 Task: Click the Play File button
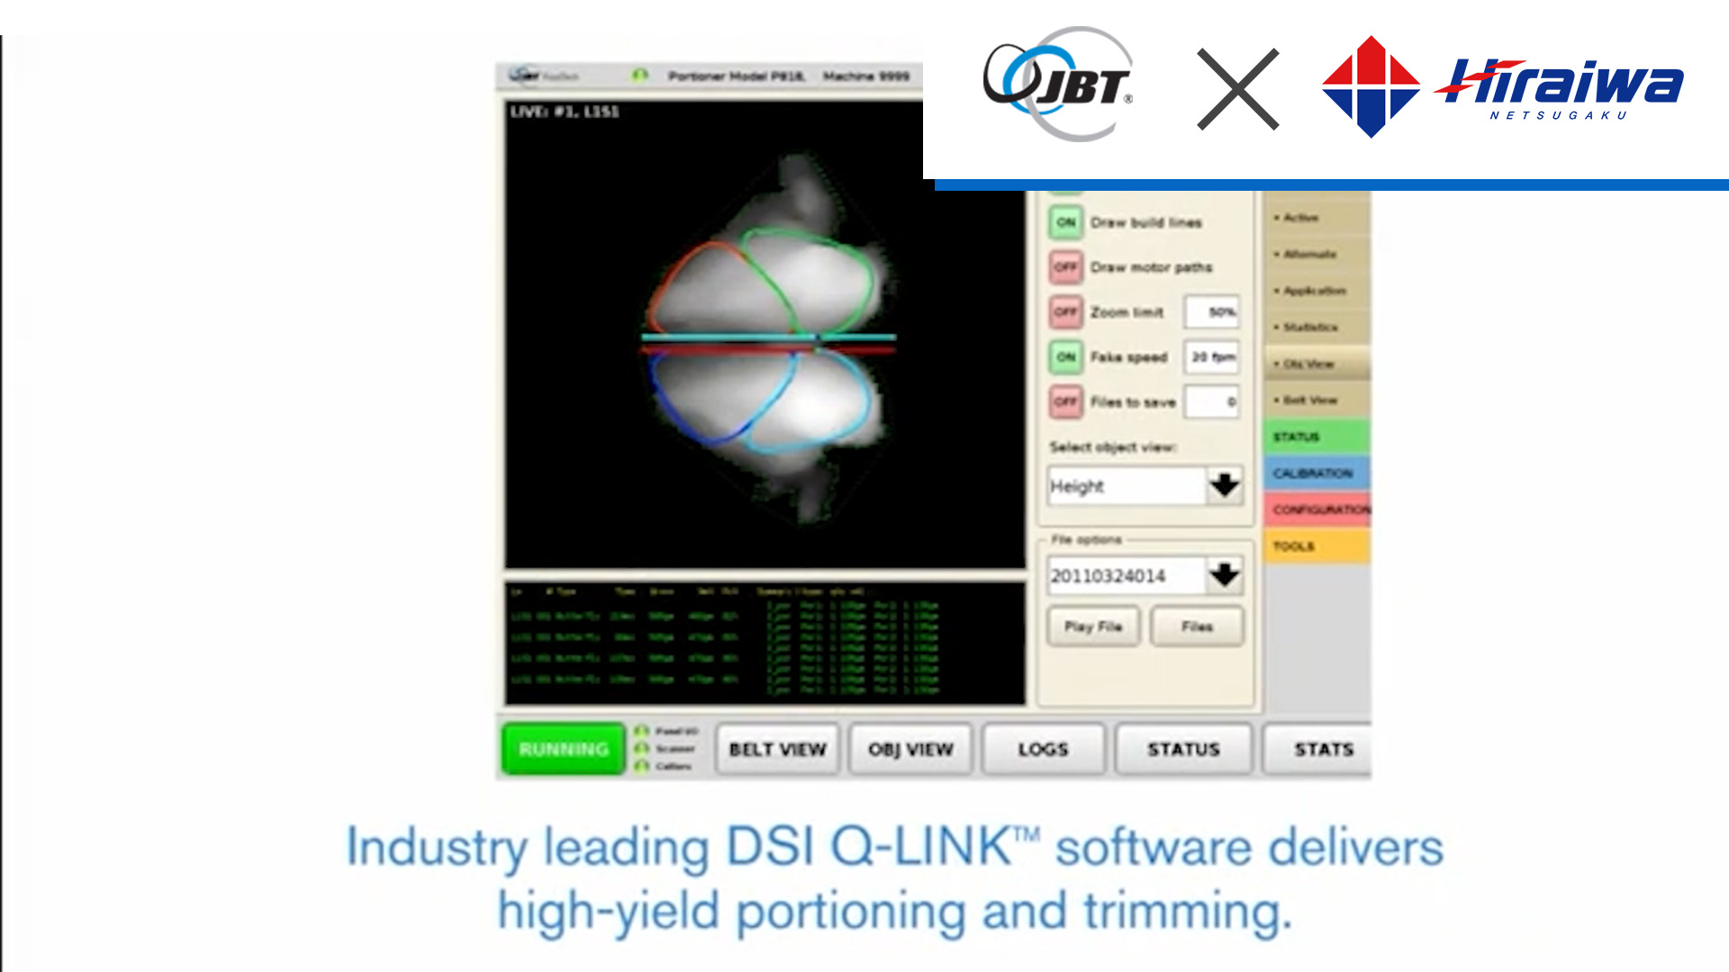coord(1093,626)
